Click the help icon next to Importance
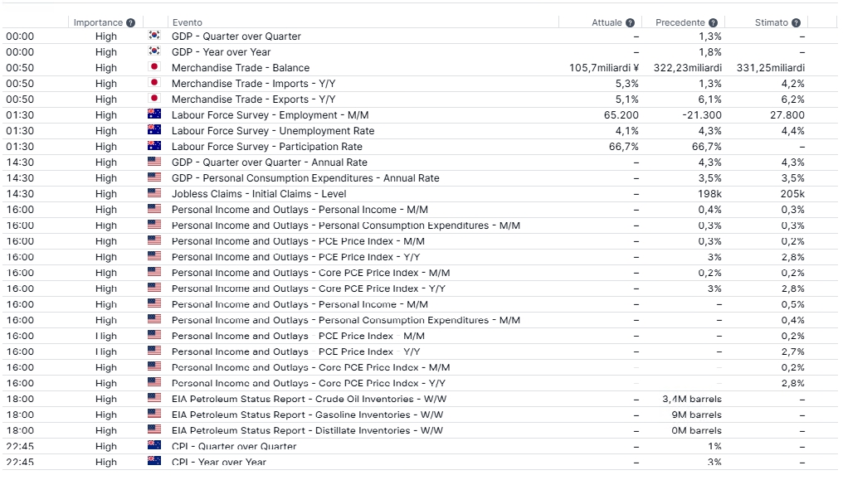Screen dimensions: 843x480 pos(130,23)
